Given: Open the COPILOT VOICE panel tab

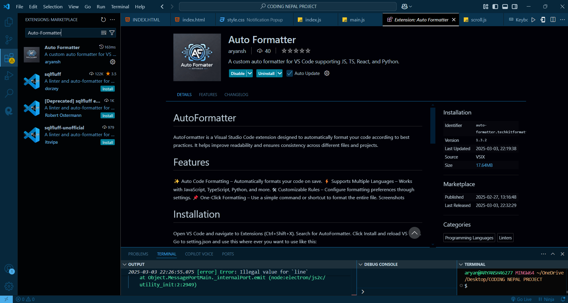Looking at the screenshot, I should (x=199, y=254).
